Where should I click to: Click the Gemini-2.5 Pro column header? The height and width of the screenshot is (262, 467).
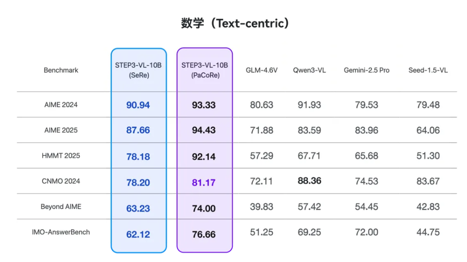[367, 70]
